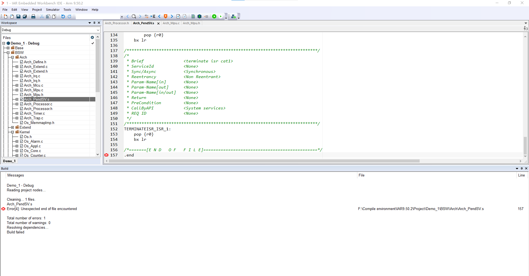Start Debug without Downloading
The height and width of the screenshot is (276, 529).
point(220,16)
